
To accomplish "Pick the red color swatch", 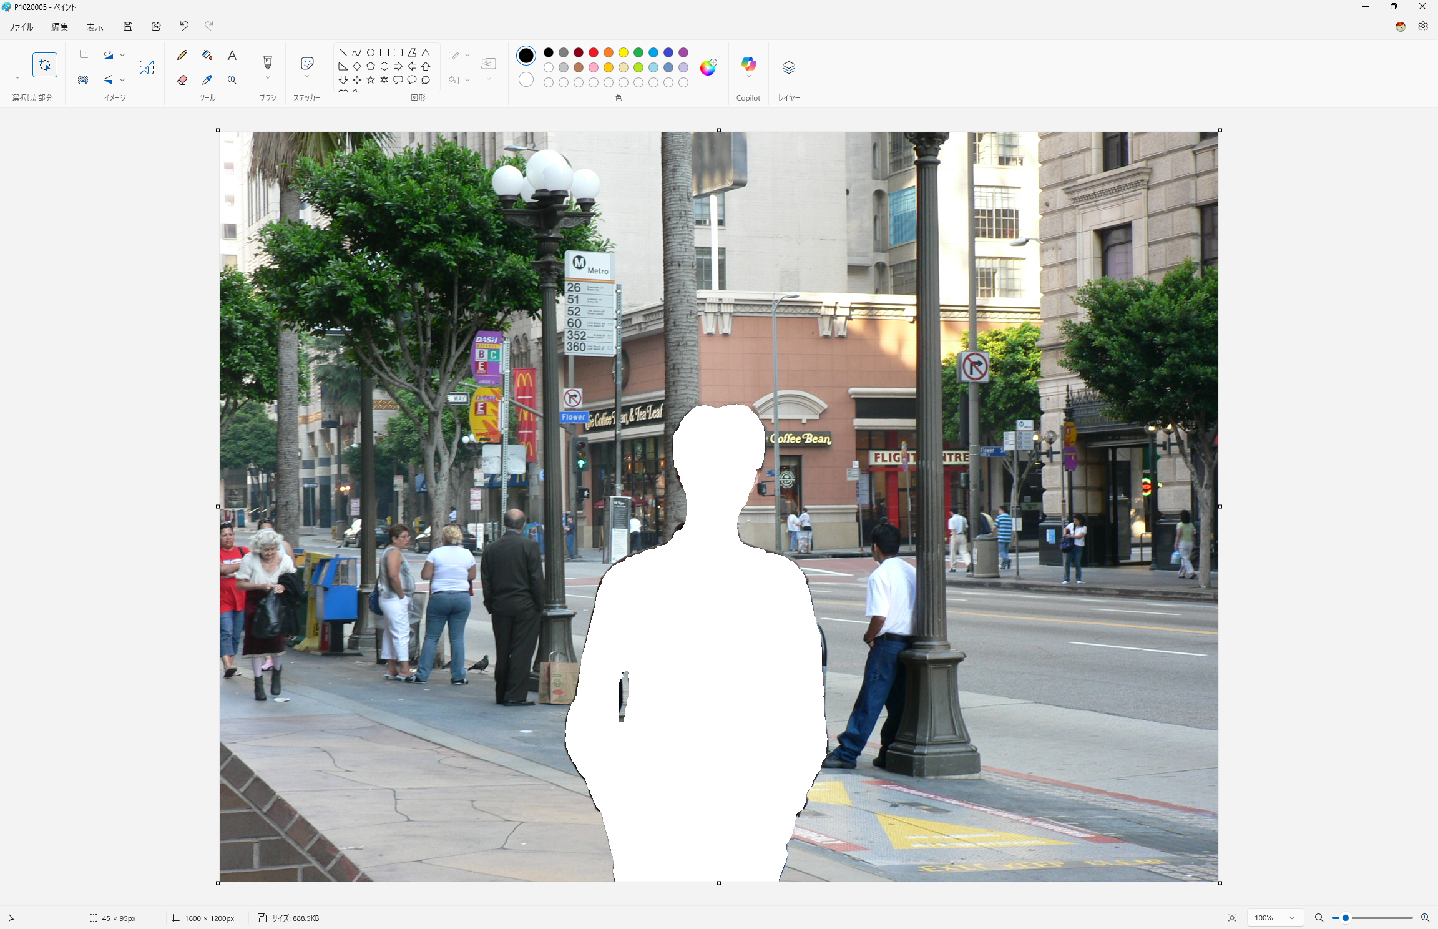I will pyautogui.click(x=594, y=52).
